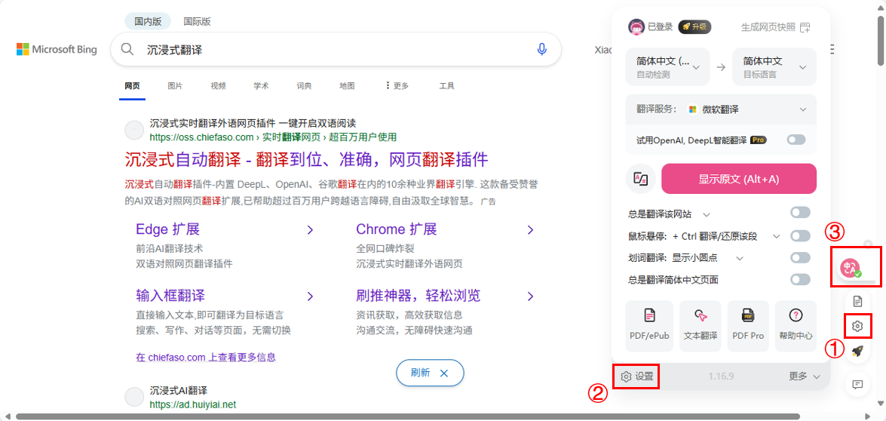Click 在 chiefaso.com 上查看更多信息 link
Image resolution: width=886 pixels, height=421 pixels.
tap(206, 357)
